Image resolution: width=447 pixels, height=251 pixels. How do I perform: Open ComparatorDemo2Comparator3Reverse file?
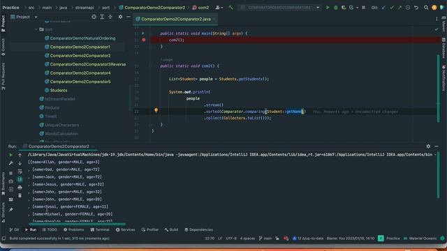88,64
